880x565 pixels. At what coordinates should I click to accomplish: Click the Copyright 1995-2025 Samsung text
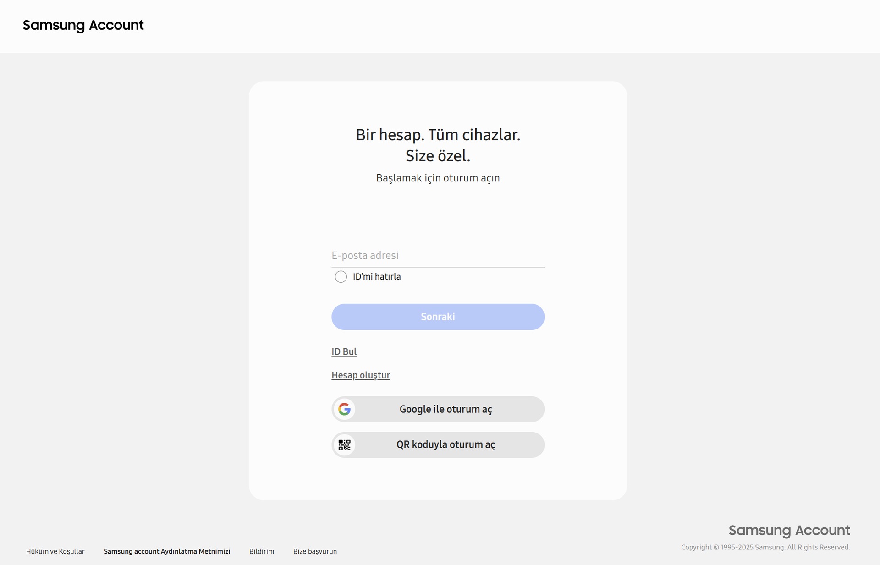[765, 547]
